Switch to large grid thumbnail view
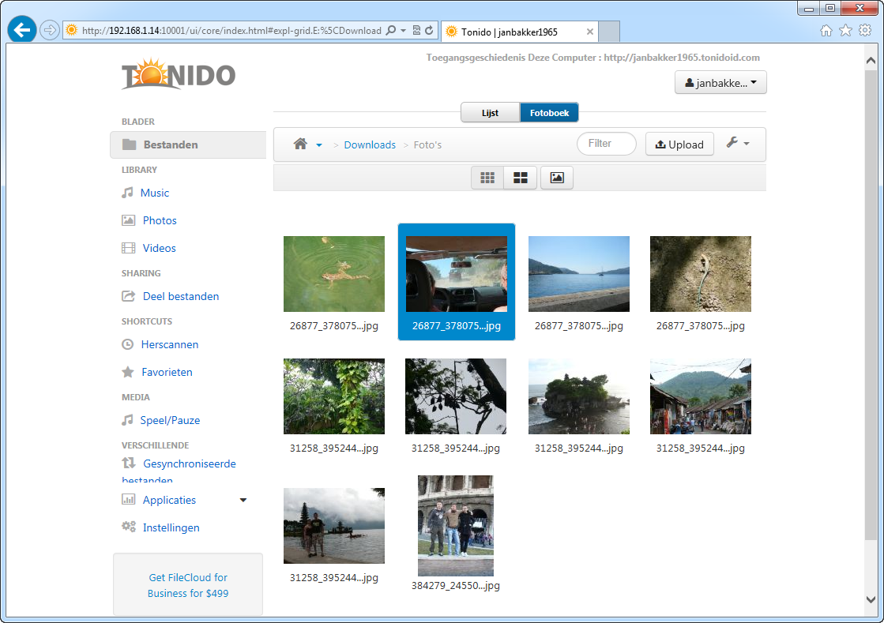The height and width of the screenshot is (623, 884). [521, 178]
